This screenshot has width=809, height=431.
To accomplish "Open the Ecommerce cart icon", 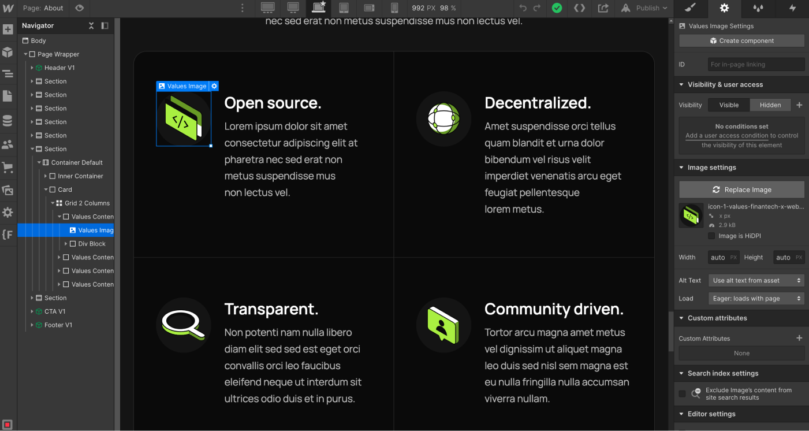I will coord(8,168).
